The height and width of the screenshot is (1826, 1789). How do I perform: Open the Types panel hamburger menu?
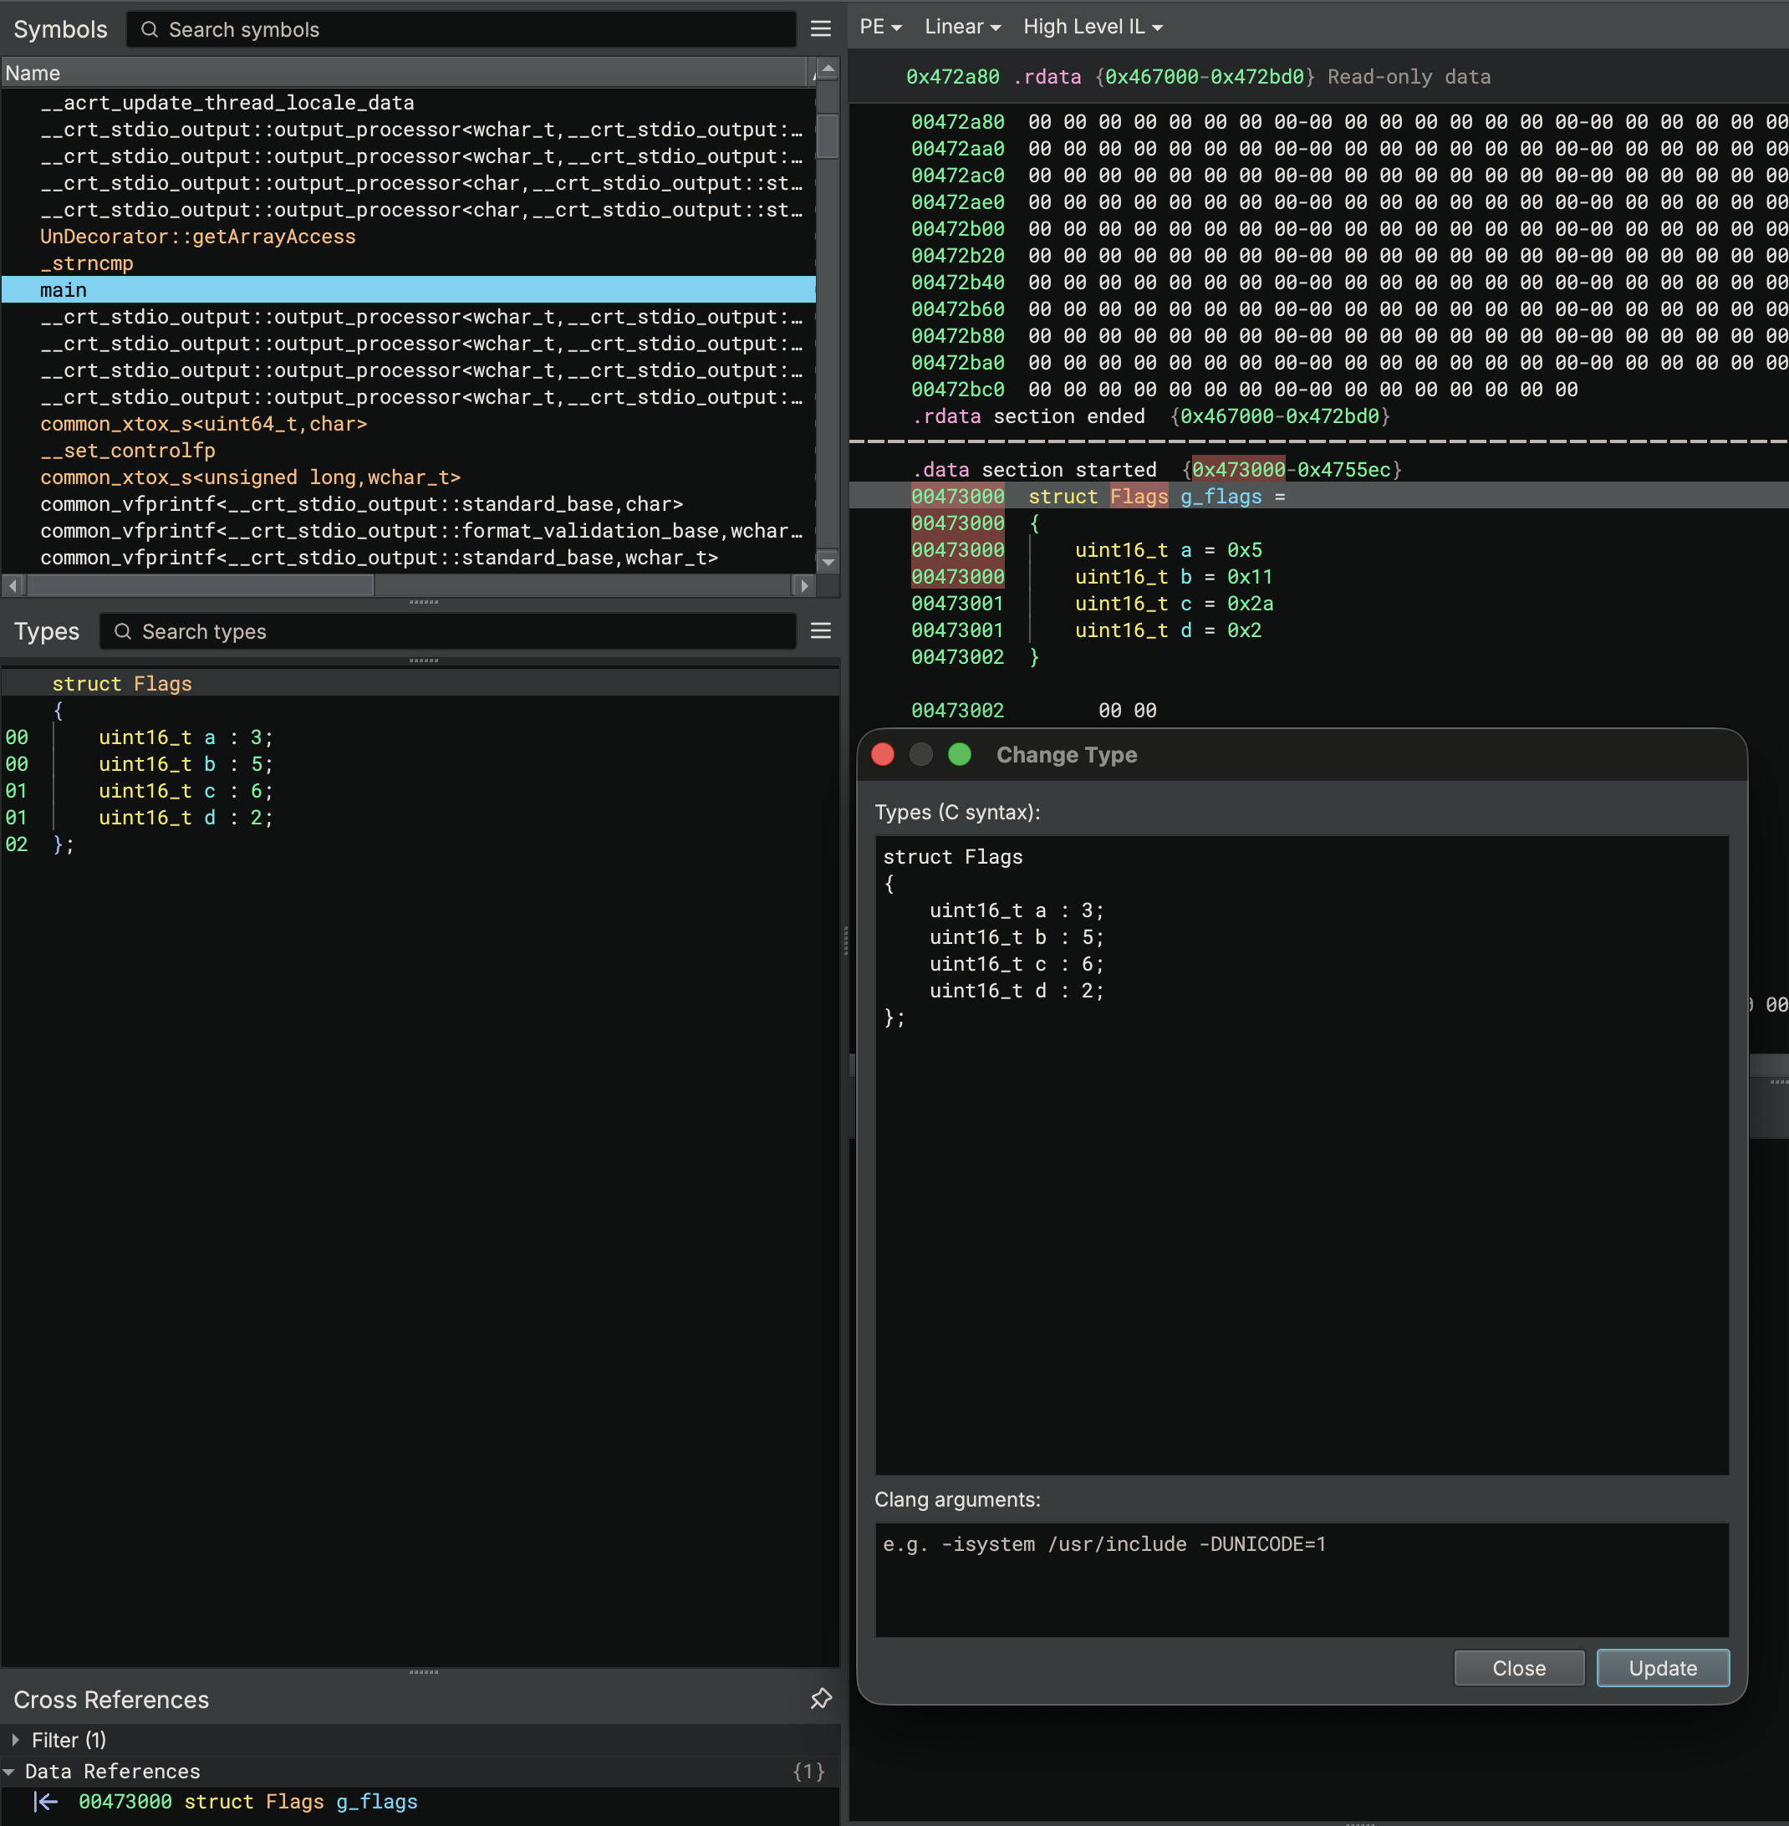820,630
